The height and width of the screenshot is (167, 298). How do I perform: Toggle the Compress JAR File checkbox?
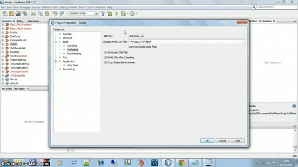[x=106, y=52]
